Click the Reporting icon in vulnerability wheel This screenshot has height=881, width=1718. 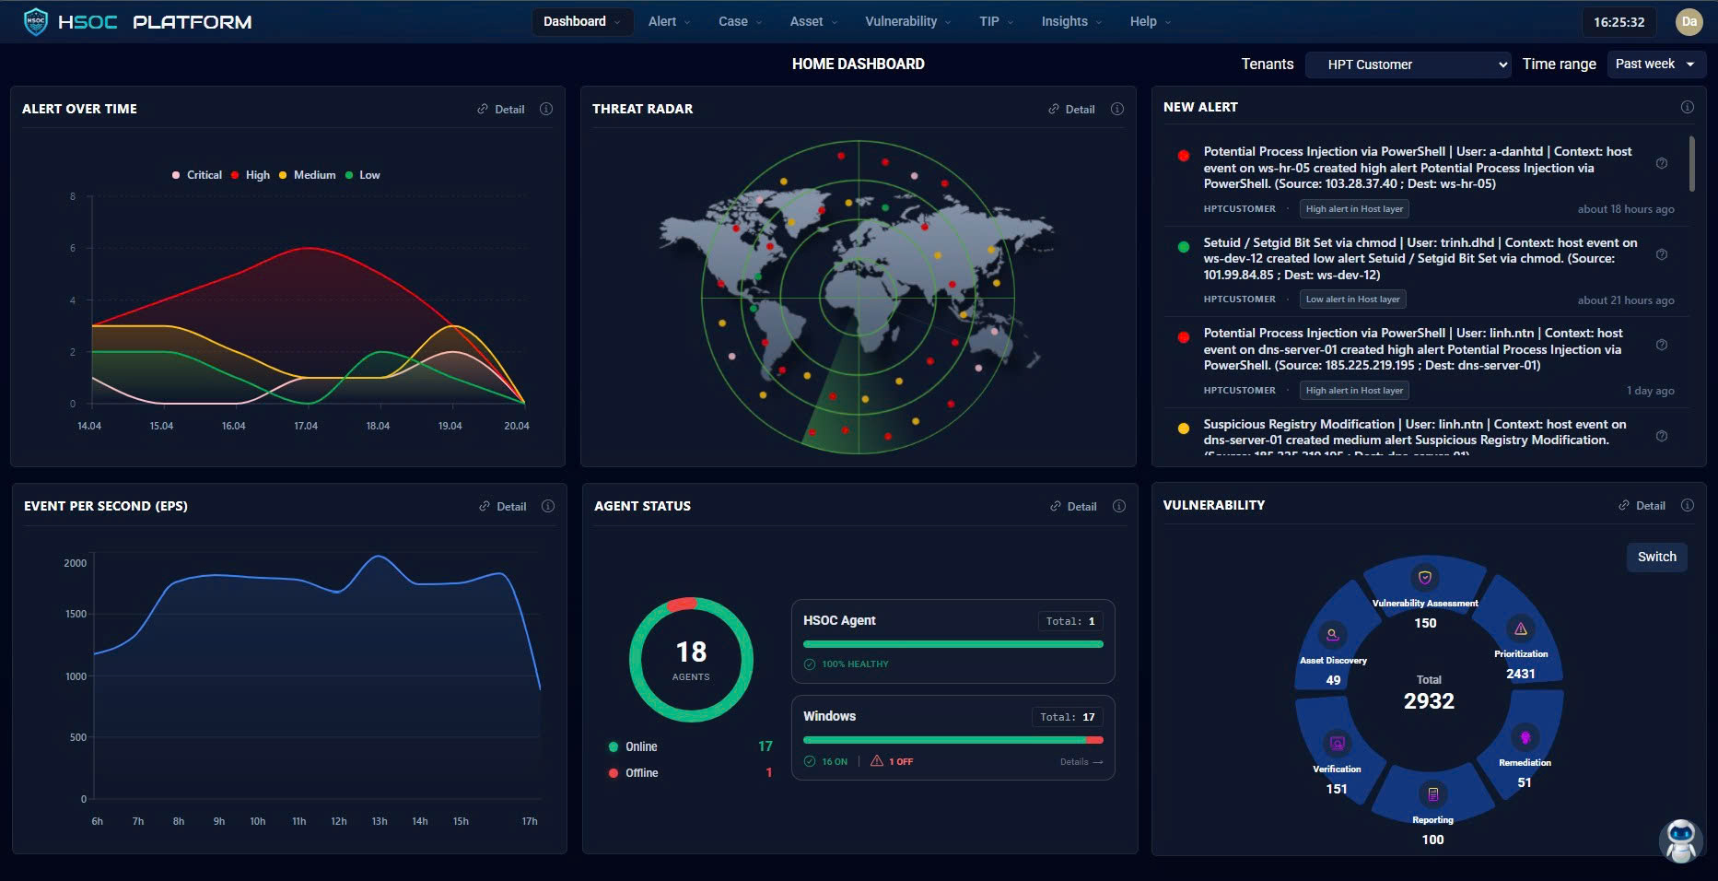click(x=1432, y=794)
